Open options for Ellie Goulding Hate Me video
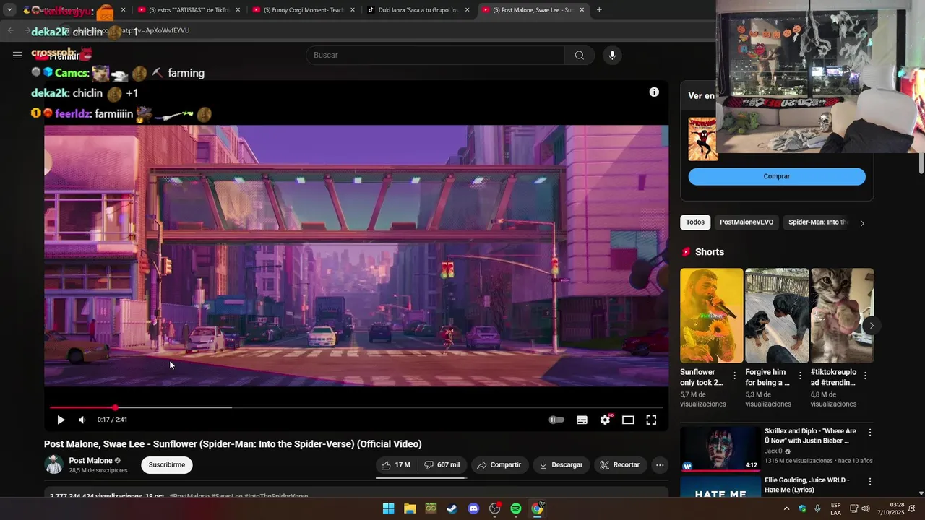This screenshot has width=925, height=520. click(x=870, y=482)
